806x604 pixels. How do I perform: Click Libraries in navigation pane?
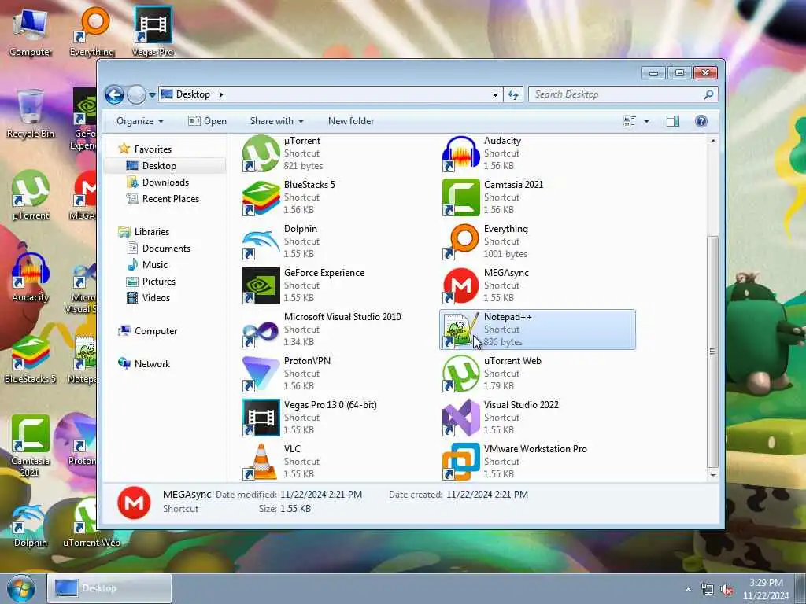coord(152,232)
